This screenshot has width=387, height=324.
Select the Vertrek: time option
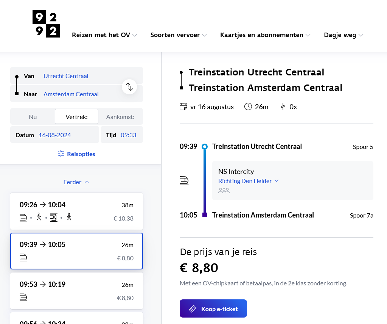pyautogui.click(x=76, y=117)
